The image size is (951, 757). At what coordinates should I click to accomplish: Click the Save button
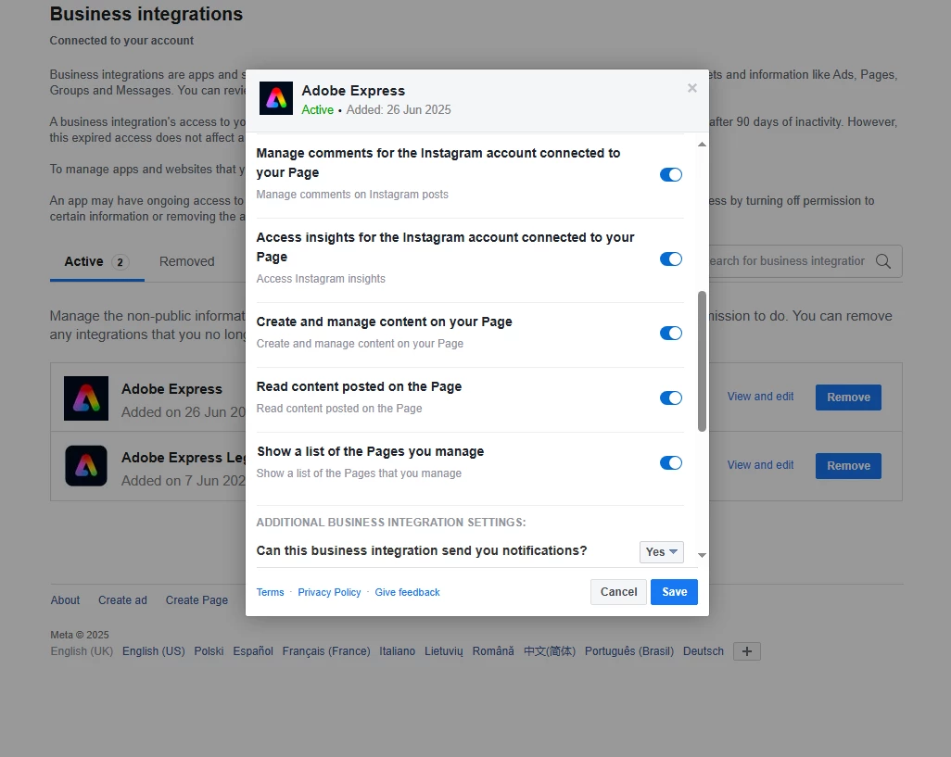pos(674,592)
